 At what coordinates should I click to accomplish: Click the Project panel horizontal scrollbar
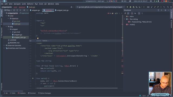13,91
